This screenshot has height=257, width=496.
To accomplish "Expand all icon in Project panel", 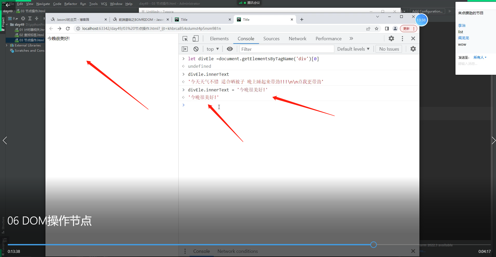I will (30, 18).
